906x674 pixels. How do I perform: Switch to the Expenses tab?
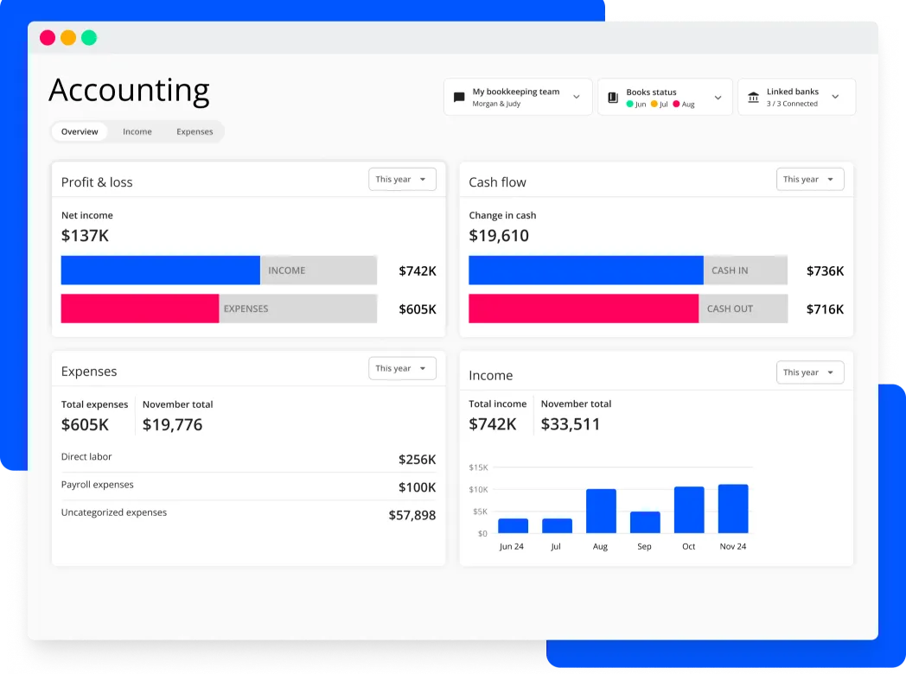coord(195,131)
